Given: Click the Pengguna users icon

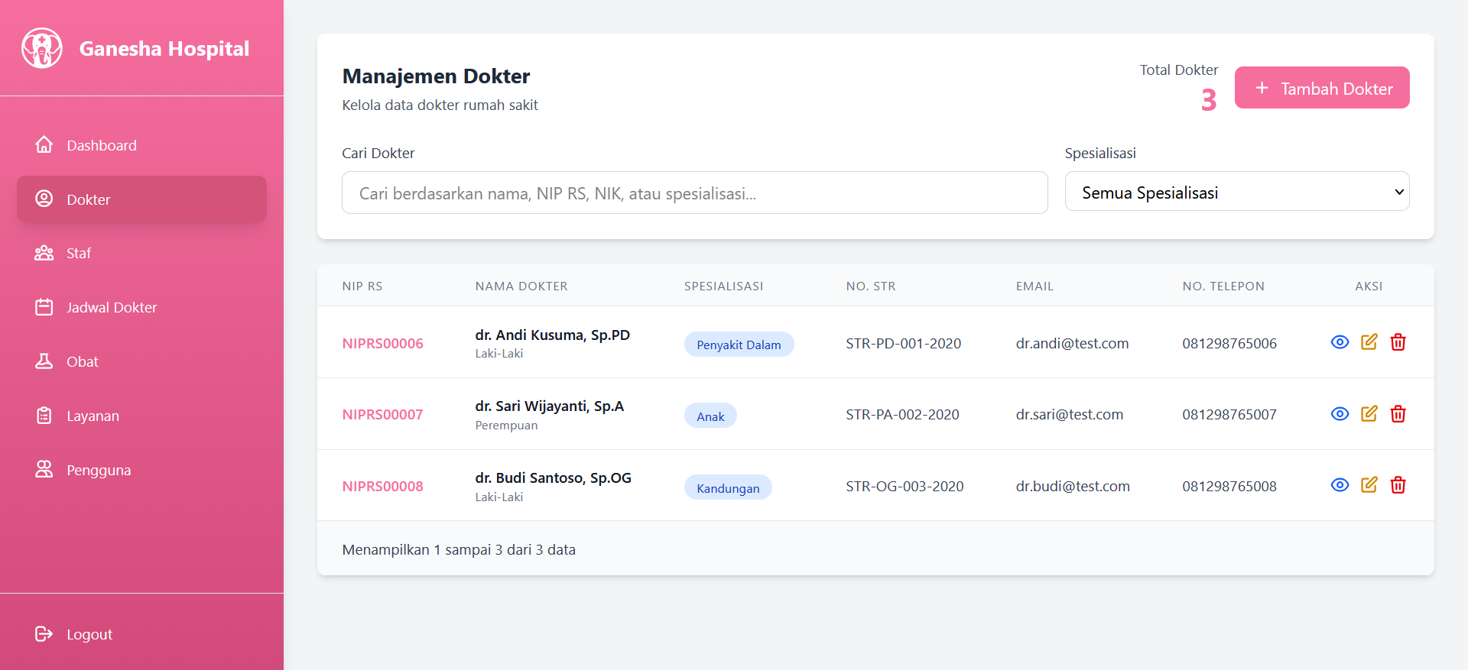Looking at the screenshot, I should pos(44,469).
